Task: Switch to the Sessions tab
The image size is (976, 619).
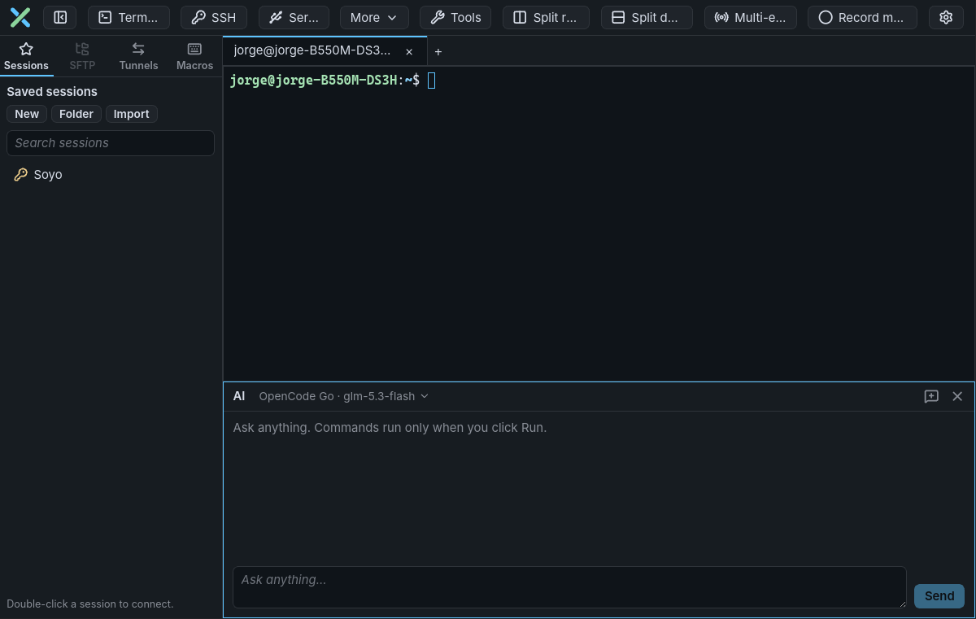Action: [26, 56]
